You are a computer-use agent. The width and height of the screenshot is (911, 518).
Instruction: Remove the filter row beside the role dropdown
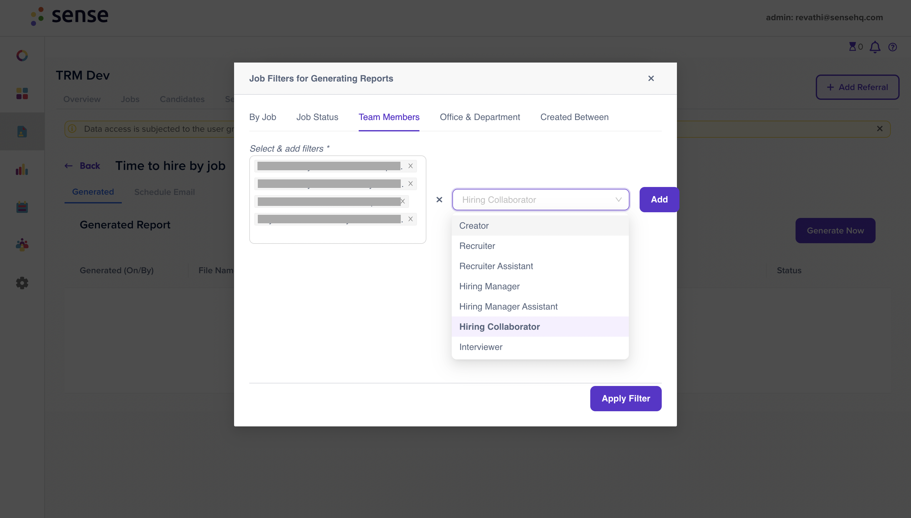[439, 200]
